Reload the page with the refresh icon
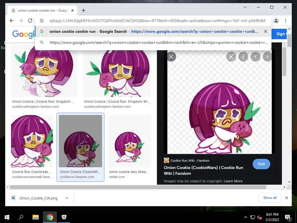Viewport: 297px width, 223px height. [30, 21]
